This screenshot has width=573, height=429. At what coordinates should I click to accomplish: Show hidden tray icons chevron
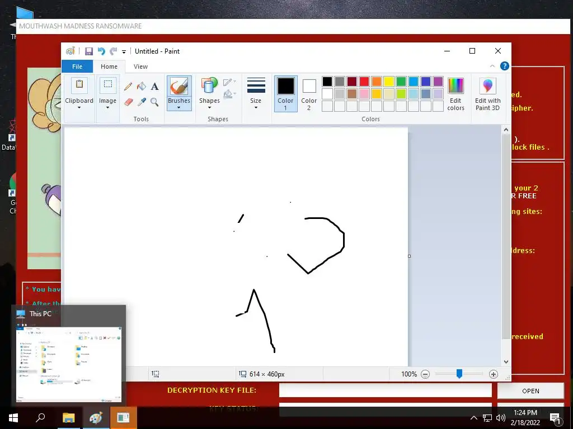point(473,418)
